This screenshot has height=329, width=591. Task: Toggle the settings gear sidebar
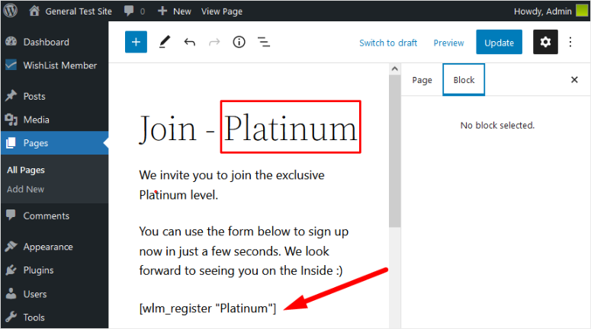(x=544, y=43)
